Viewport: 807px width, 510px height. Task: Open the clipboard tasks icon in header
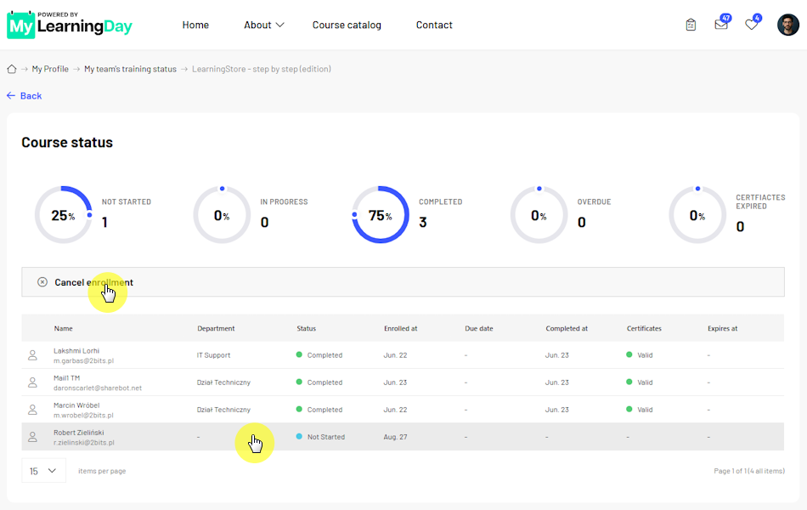point(691,25)
